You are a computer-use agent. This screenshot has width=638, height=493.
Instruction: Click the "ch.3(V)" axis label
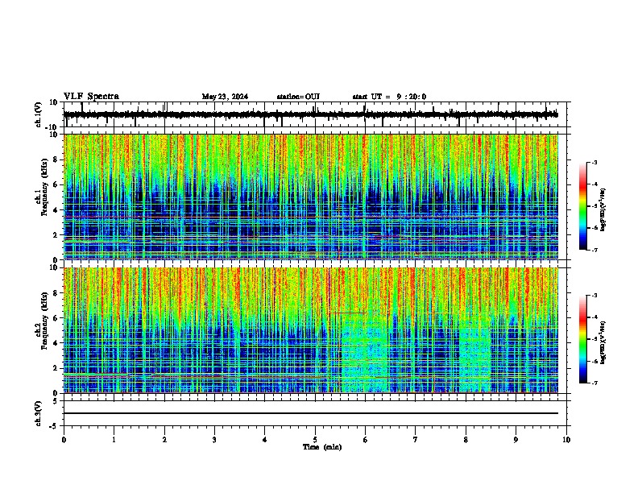coord(39,413)
